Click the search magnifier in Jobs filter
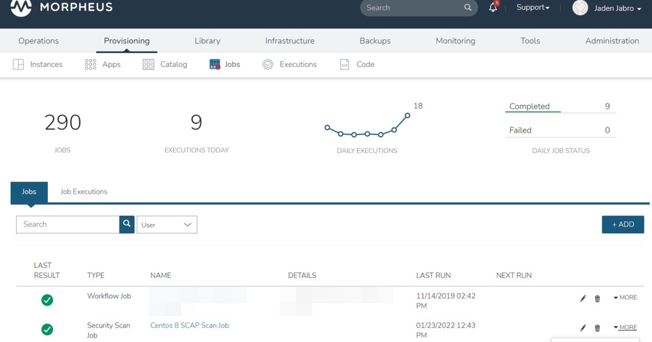The image size is (652, 342). tap(126, 224)
